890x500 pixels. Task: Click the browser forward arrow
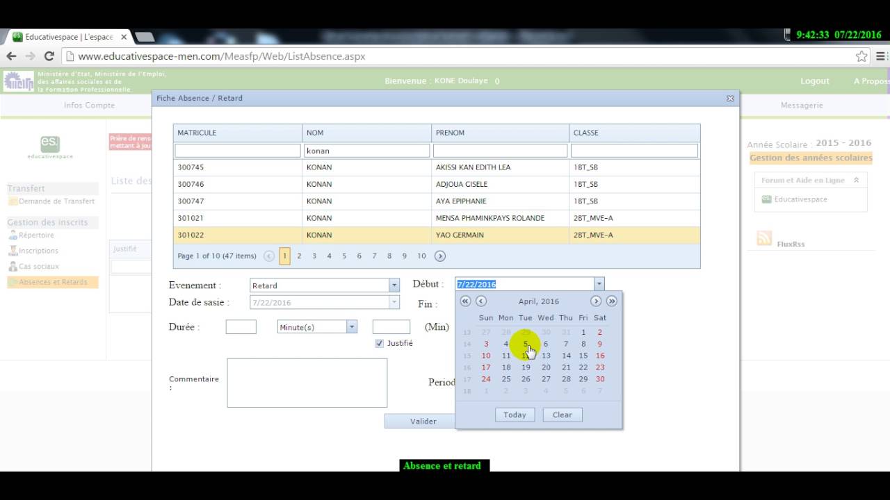[30, 56]
